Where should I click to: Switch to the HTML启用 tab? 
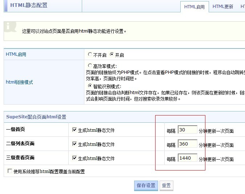(194, 7)
